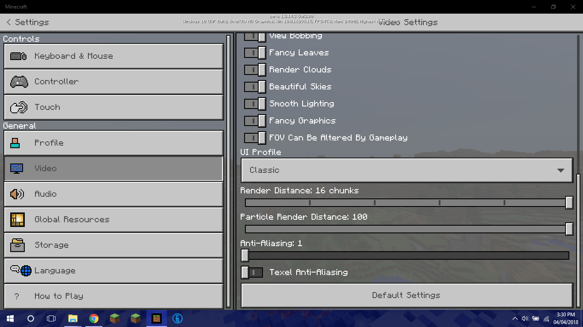Open the Windows Start menu

point(10,318)
